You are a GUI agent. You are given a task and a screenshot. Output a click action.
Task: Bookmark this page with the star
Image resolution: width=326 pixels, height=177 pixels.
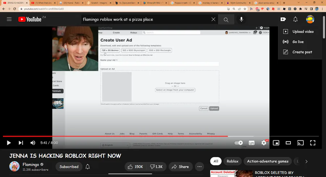coord(245,9)
